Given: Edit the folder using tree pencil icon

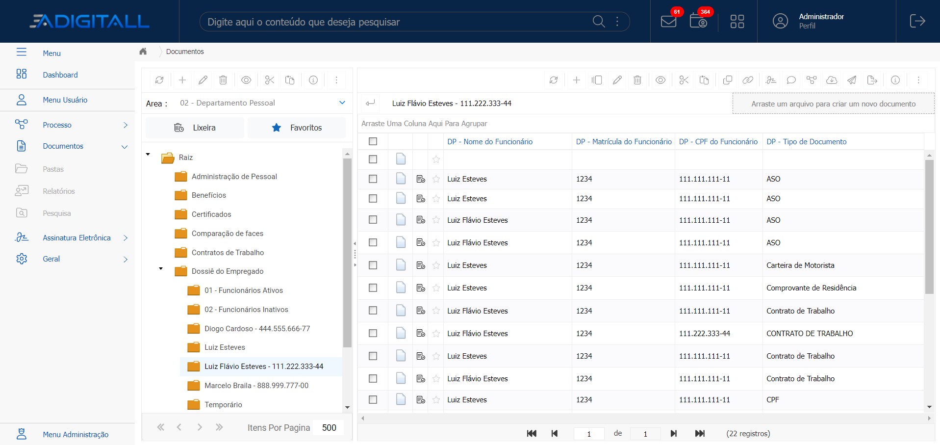Looking at the screenshot, I should coord(203,80).
